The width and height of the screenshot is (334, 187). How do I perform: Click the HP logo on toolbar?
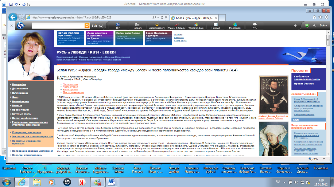coord(21,25)
